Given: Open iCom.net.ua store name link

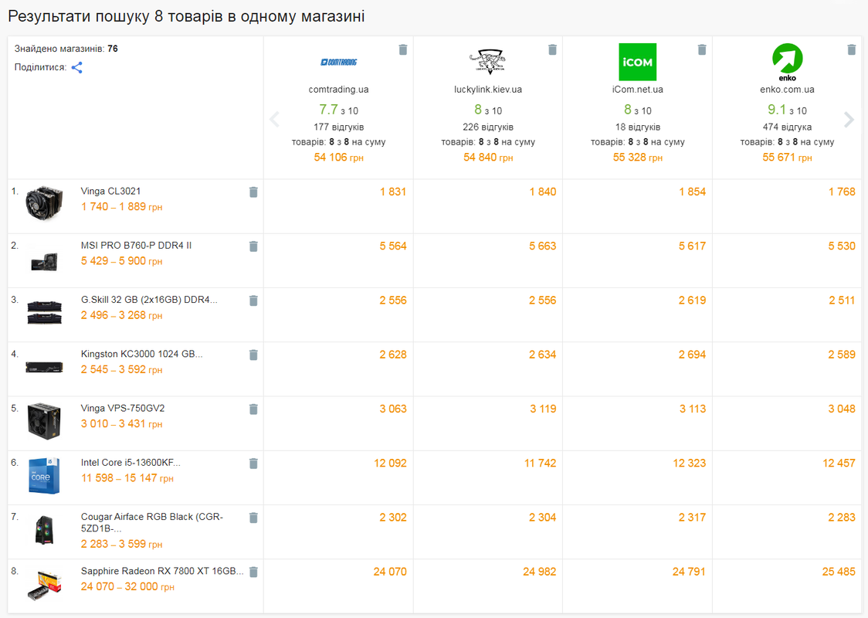Looking at the screenshot, I should coord(638,89).
